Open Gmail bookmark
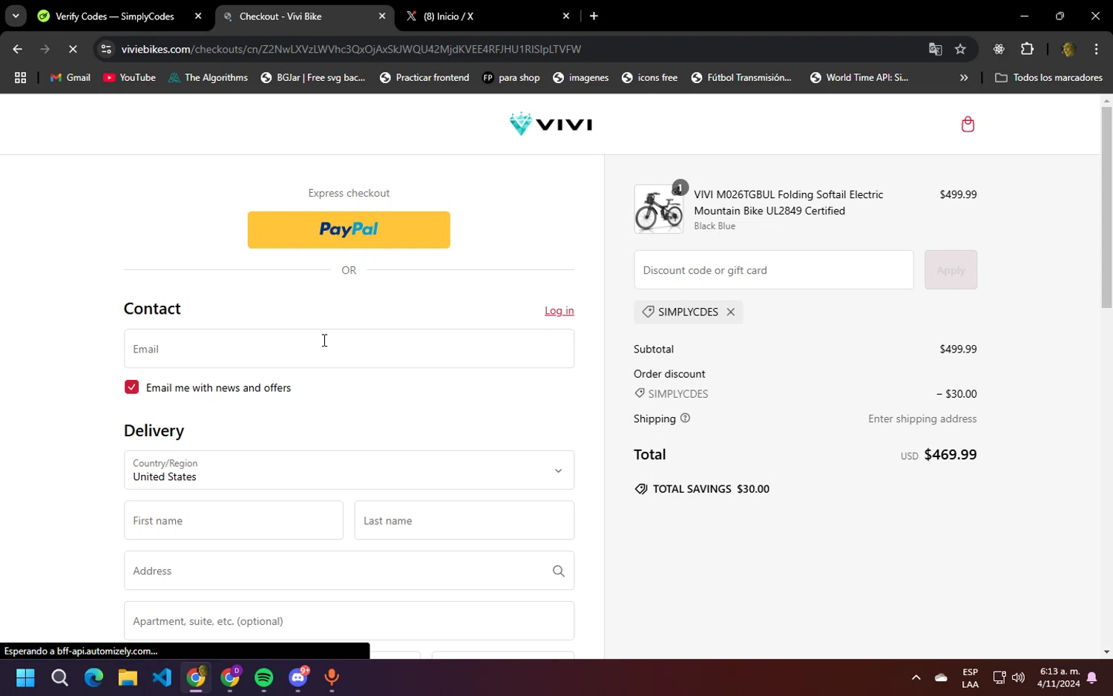1113x696 pixels. pos(70,77)
